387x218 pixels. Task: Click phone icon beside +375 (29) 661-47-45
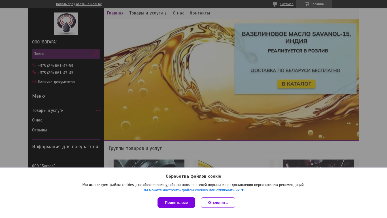pyautogui.click(x=34, y=72)
